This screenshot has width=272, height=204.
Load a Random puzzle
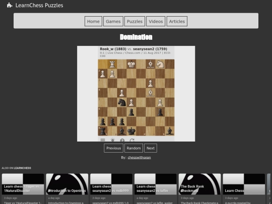point(133,148)
